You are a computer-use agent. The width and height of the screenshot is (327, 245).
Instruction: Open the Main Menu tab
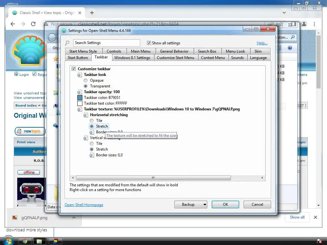[141, 51]
